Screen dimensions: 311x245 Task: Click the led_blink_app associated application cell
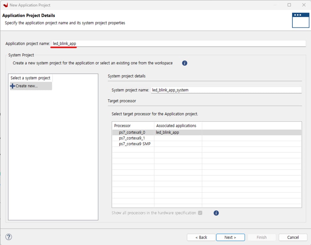pos(178,132)
